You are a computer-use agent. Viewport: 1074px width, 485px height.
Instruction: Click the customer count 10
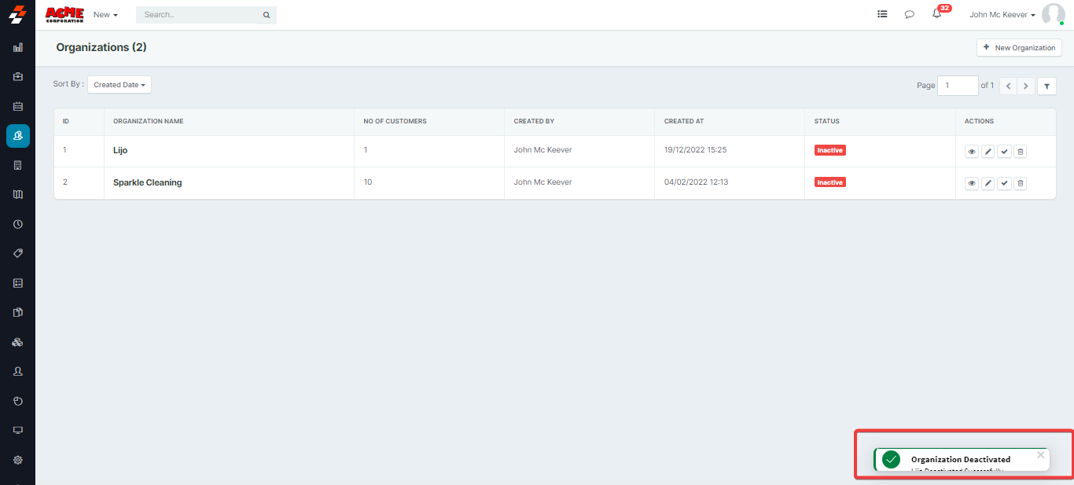click(x=368, y=182)
